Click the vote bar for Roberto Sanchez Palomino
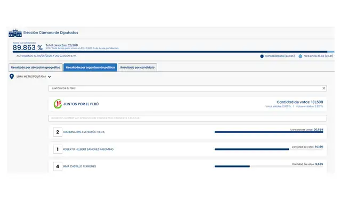 click(x=269, y=149)
